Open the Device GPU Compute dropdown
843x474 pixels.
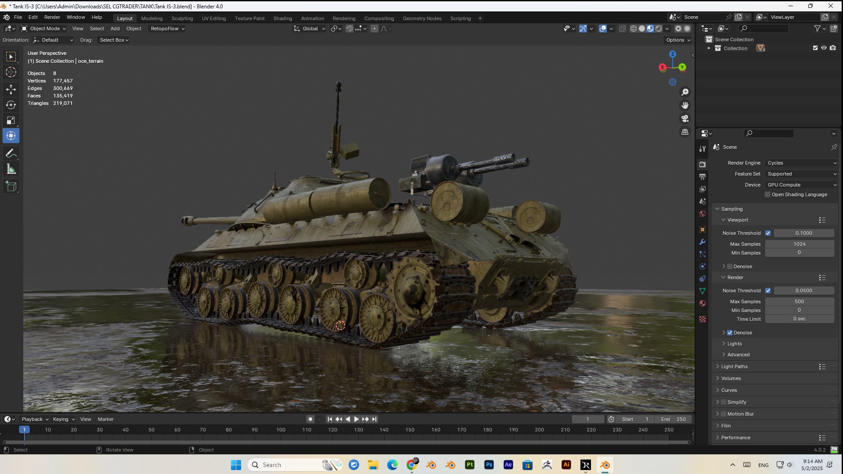click(x=801, y=185)
